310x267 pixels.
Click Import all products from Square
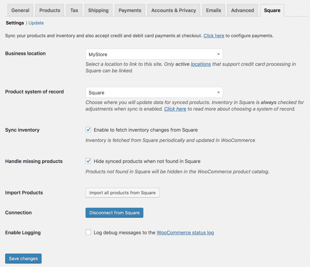click(x=122, y=193)
